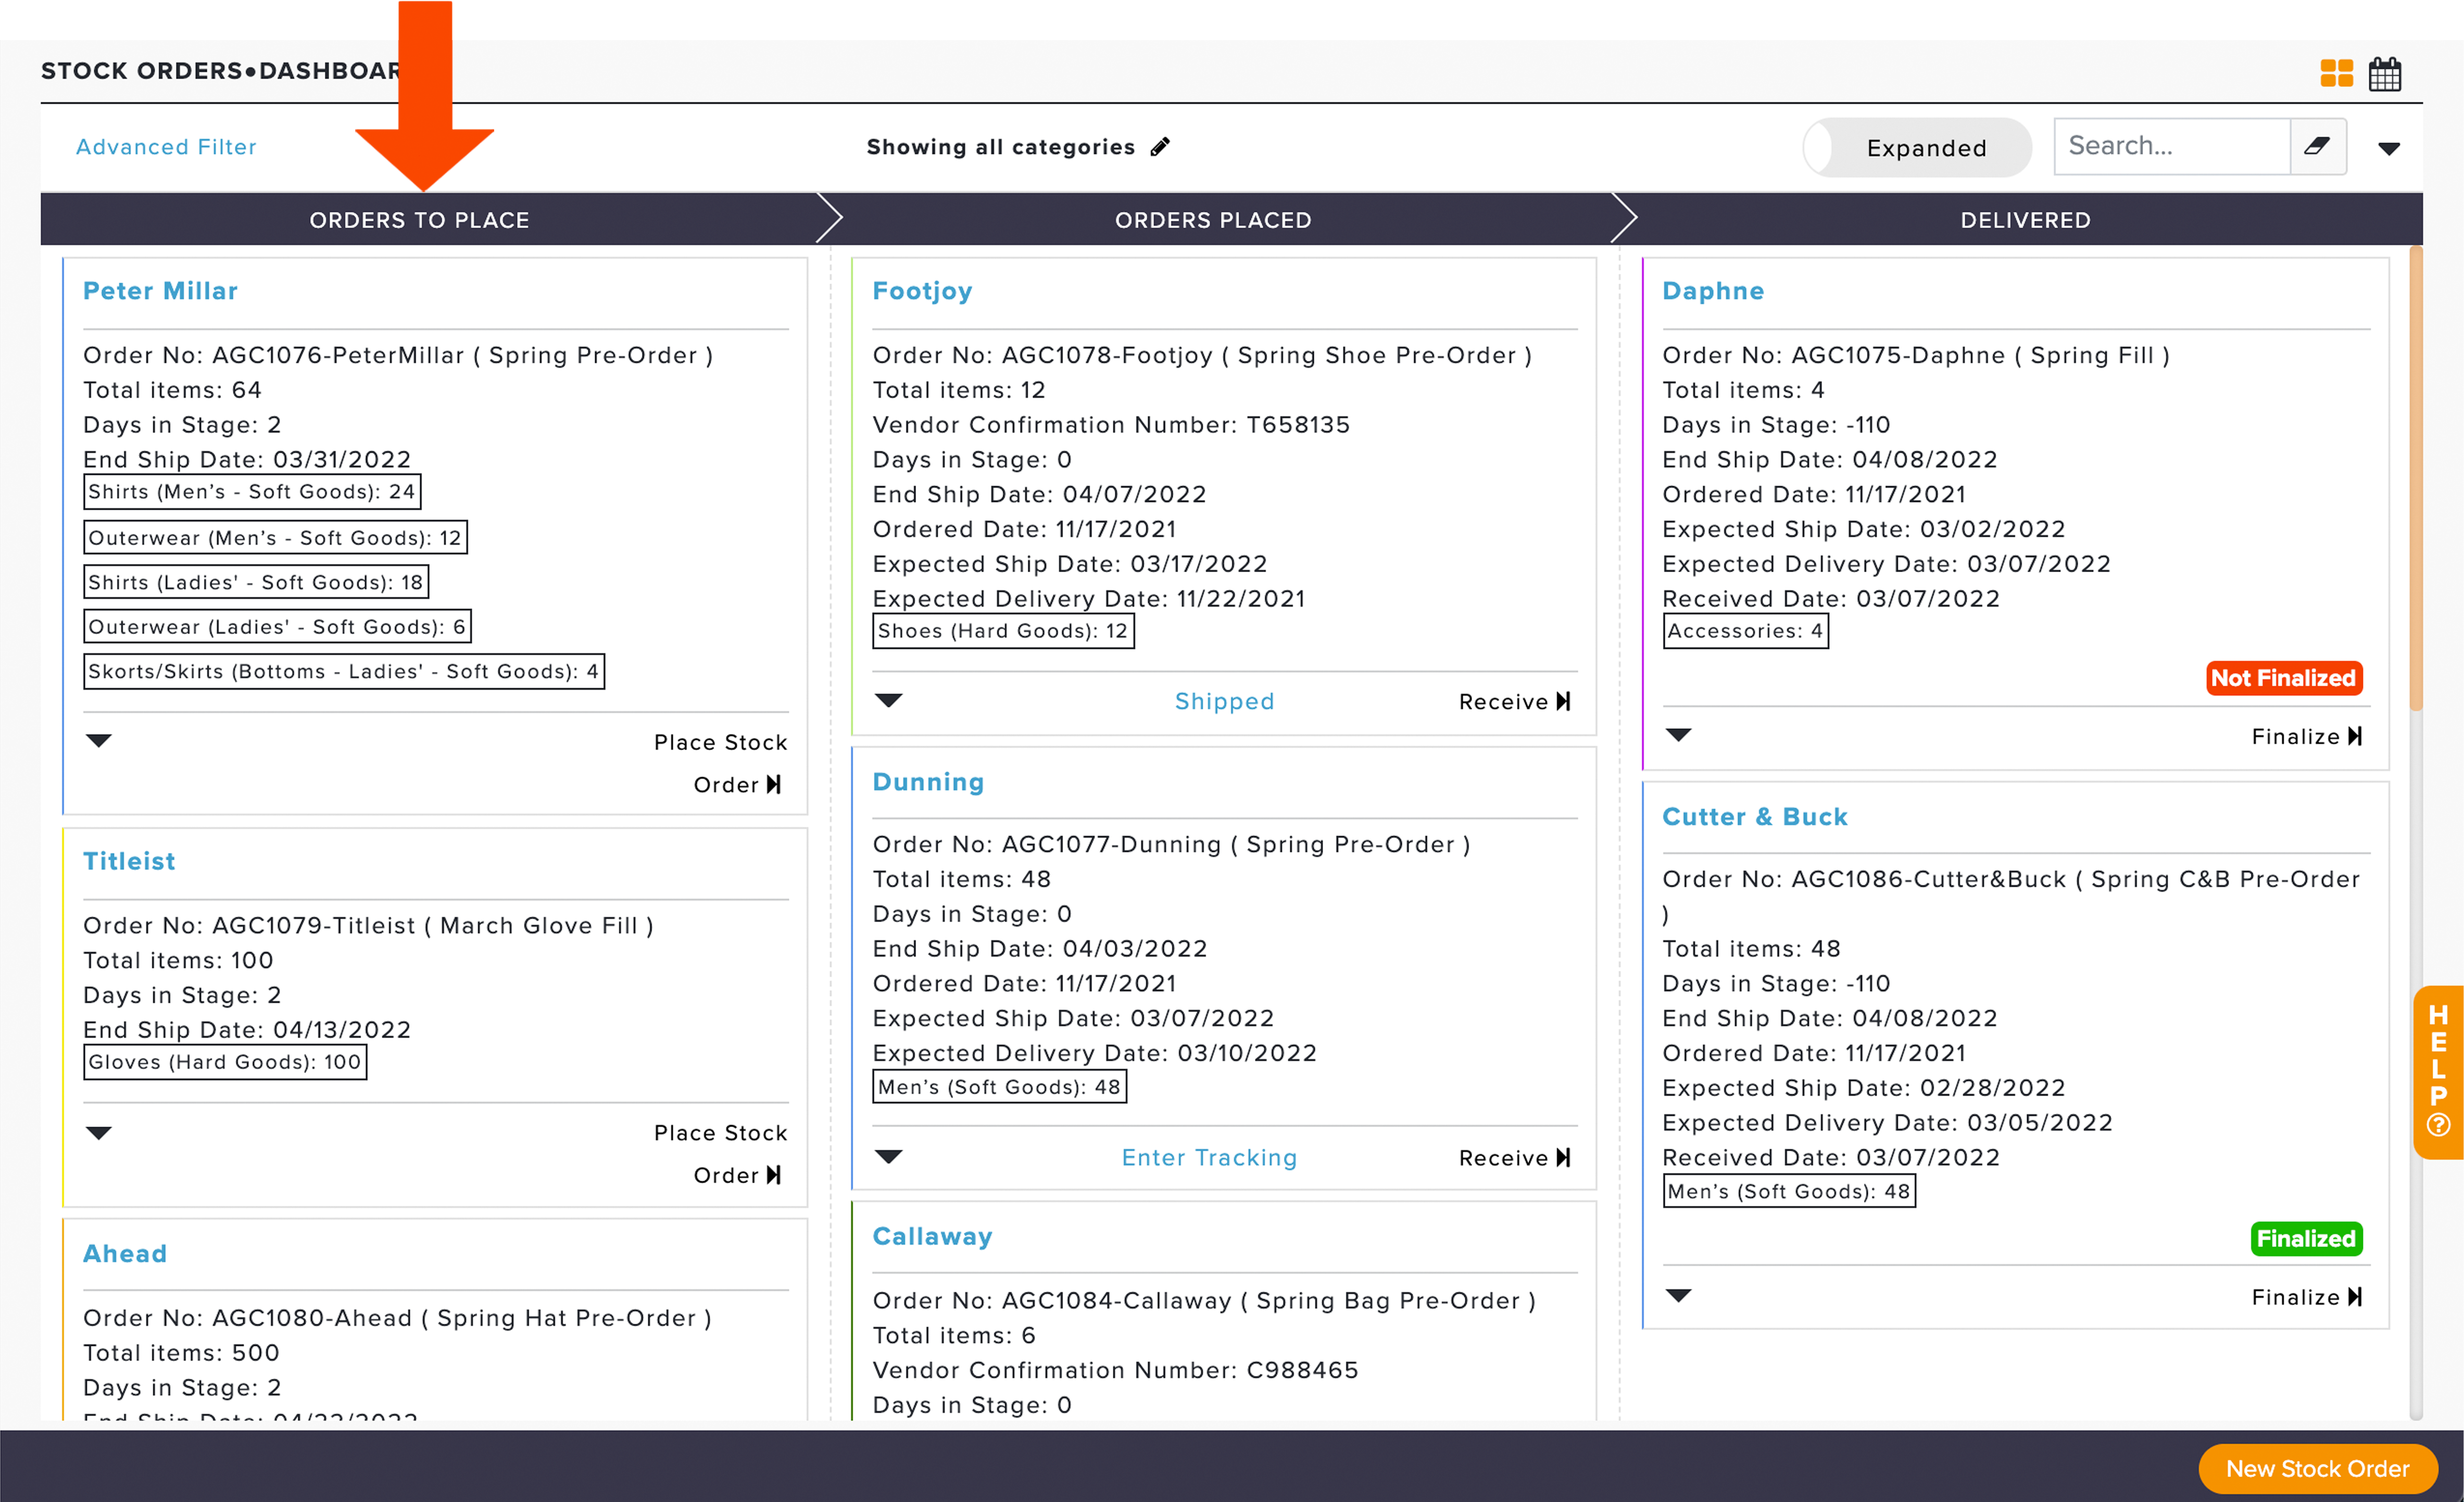The image size is (2464, 1502).
Task: Open the Titleist order
Action: click(129, 861)
